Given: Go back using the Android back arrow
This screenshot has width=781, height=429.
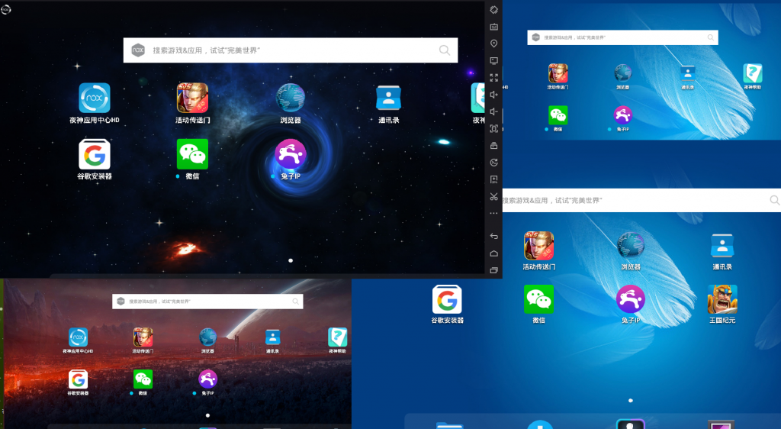Looking at the screenshot, I should point(493,236).
